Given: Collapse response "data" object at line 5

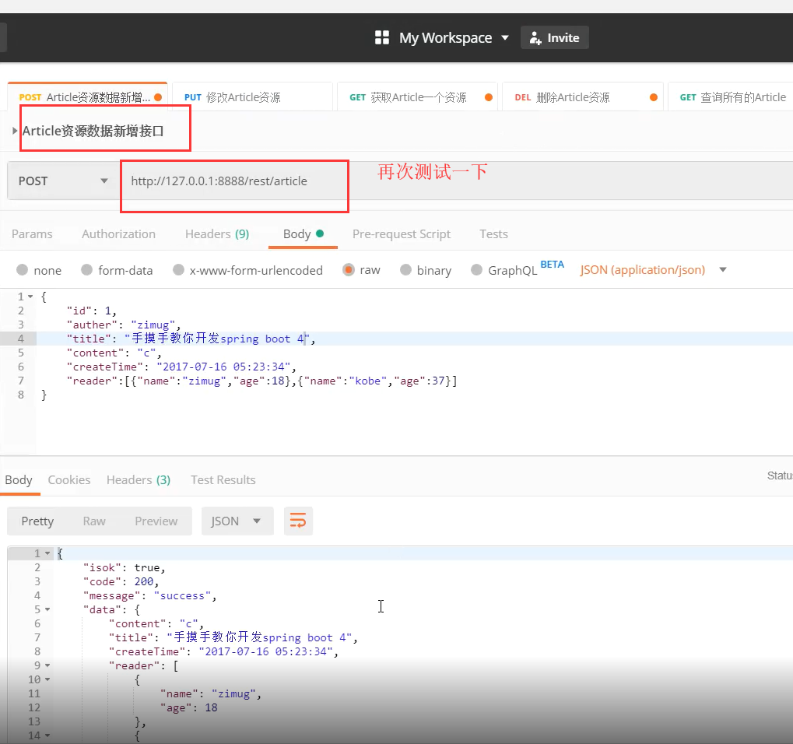Looking at the screenshot, I should pyautogui.click(x=47, y=609).
